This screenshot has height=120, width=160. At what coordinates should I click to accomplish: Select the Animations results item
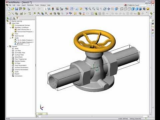18,76
